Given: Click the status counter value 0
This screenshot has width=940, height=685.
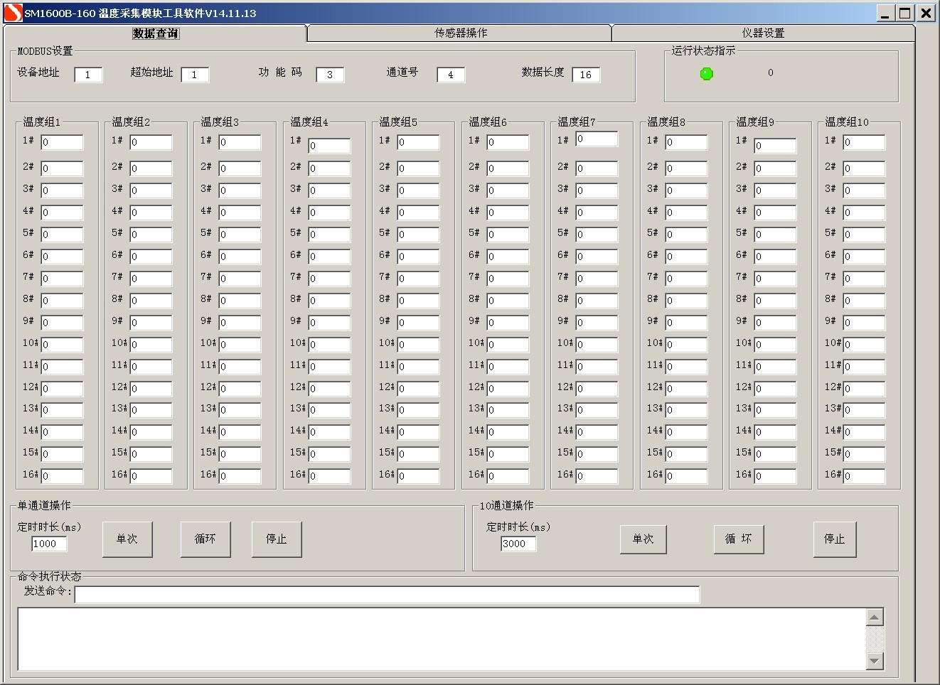Looking at the screenshot, I should point(770,72).
